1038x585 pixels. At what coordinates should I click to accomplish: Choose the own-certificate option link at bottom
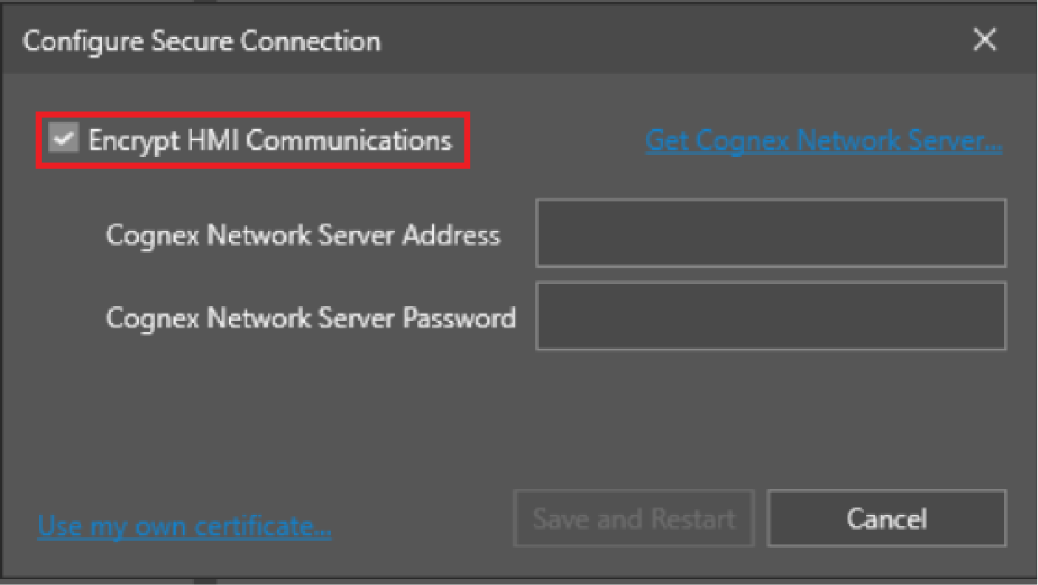click(185, 527)
